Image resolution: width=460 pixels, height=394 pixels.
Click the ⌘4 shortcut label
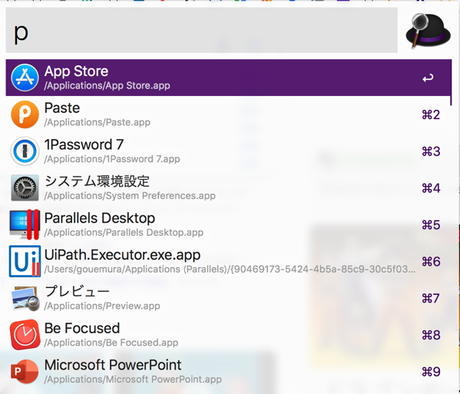point(431,188)
